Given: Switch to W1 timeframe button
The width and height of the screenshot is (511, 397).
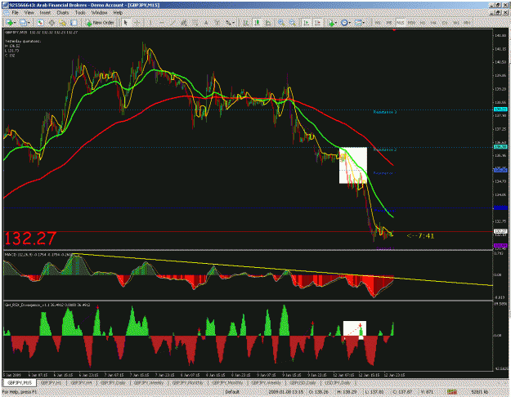Looking at the screenshot, I should 456,23.
